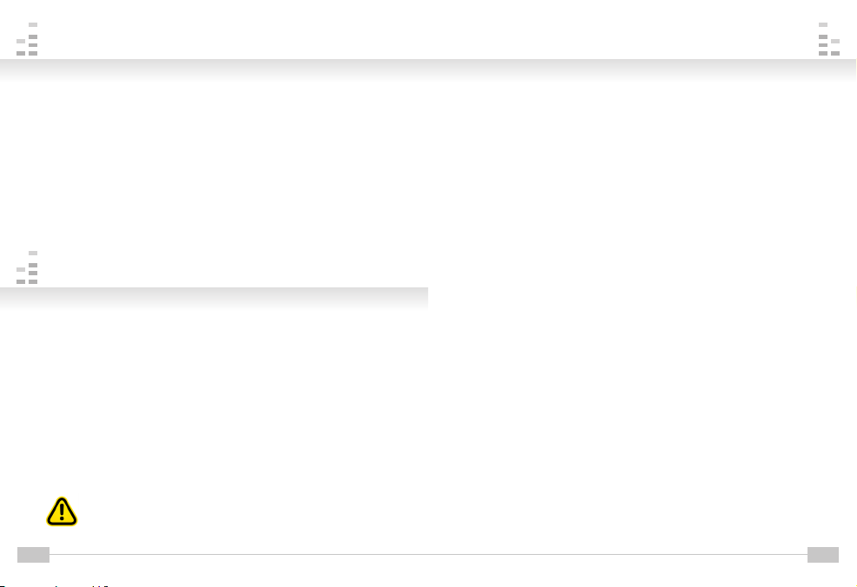The height and width of the screenshot is (587, 857).
Task: Select the stacked bars icon at top-left header
Action: 27,39
